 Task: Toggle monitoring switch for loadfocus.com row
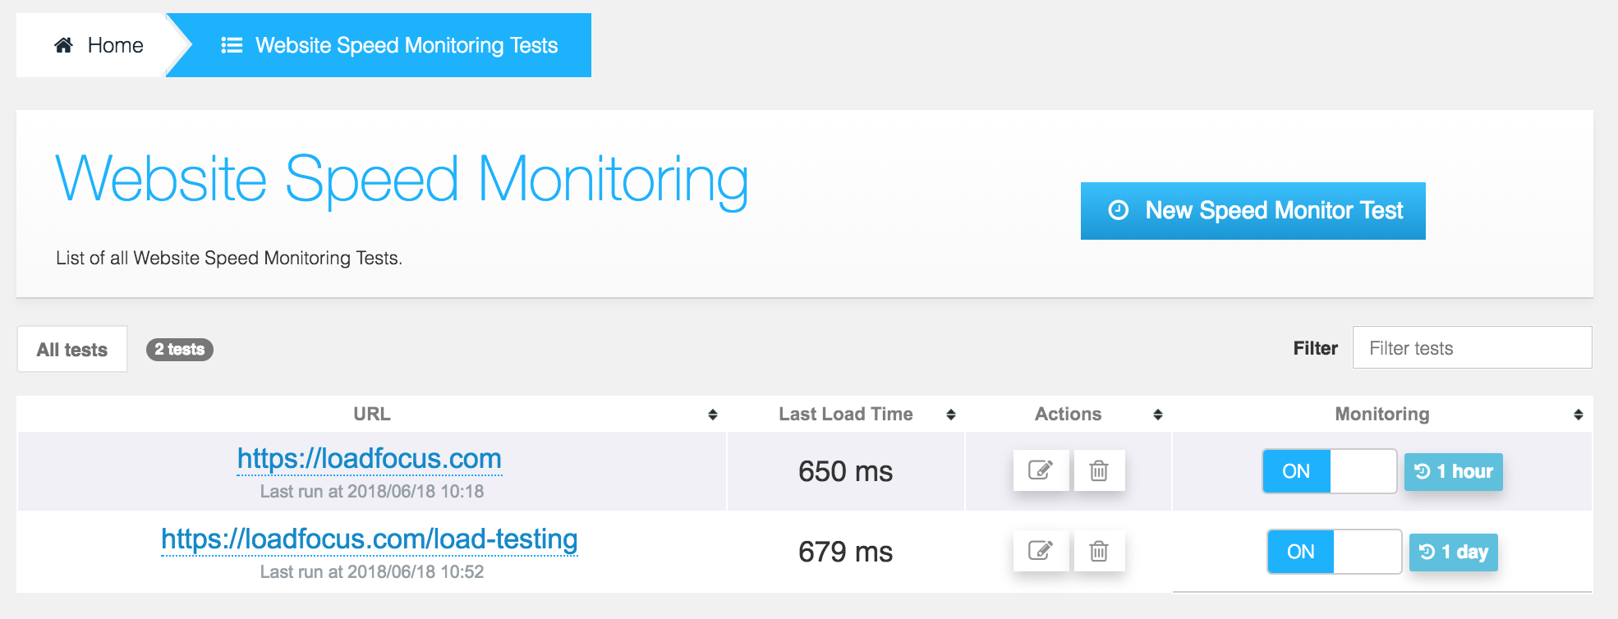click(x=1329, y=471)
